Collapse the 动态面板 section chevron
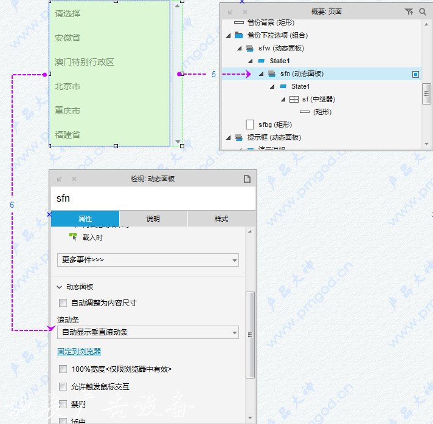The width and height of the screenshot is (433, 424). [x=59, y=287]
